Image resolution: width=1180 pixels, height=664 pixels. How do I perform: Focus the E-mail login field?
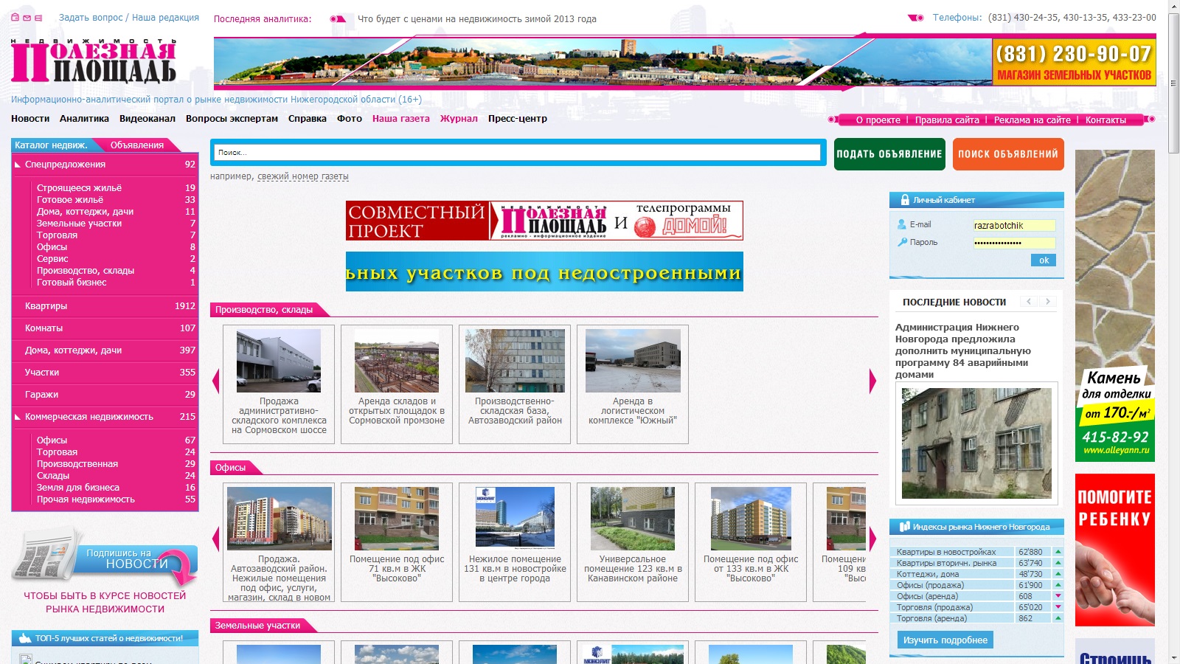tap(1014, 226)
